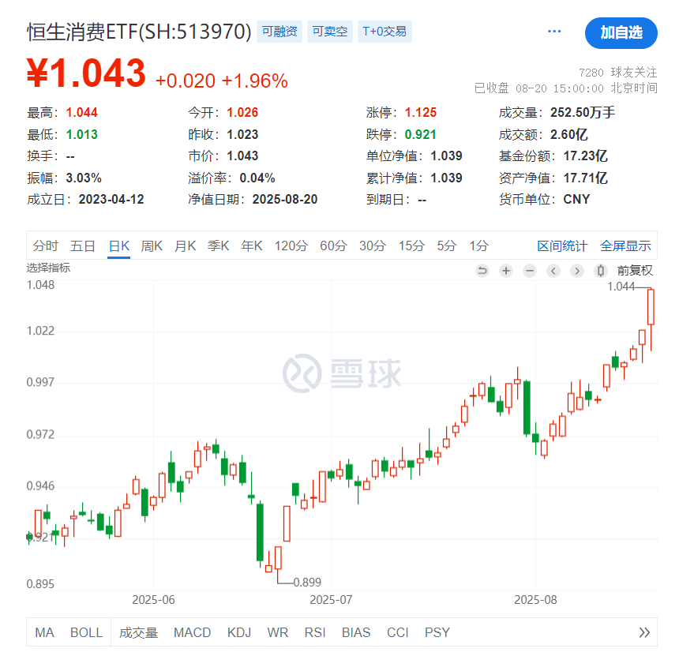
Task: Show the 成交量 volume indicator
Action: (139, 632)
